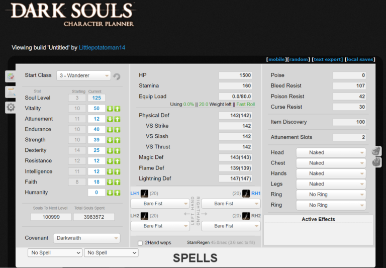Increase Dexterity with the green up arrow

[117, 150]
